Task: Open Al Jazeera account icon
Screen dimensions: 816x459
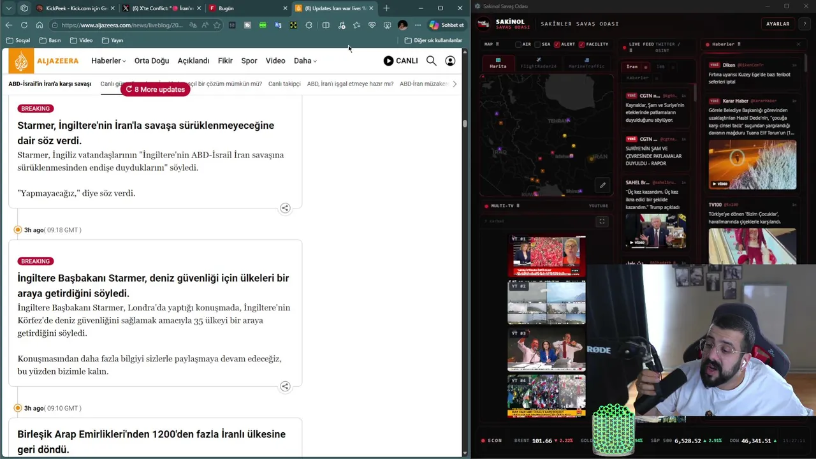Action: click(450, 61)
